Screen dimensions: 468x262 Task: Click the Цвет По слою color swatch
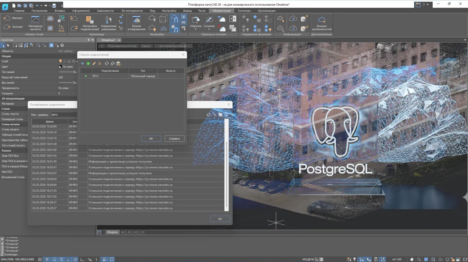(x=60, y=67)
